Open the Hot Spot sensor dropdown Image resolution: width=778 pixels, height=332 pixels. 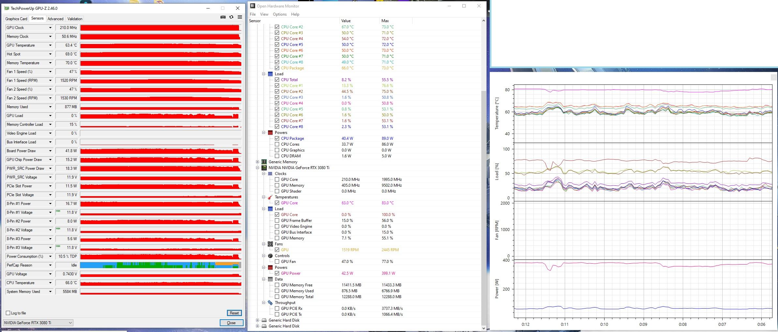point(50,54)
